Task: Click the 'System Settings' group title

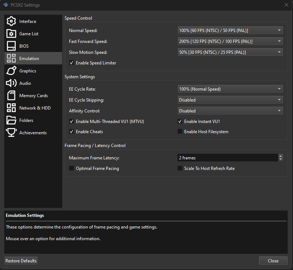Action: point(80,77)
